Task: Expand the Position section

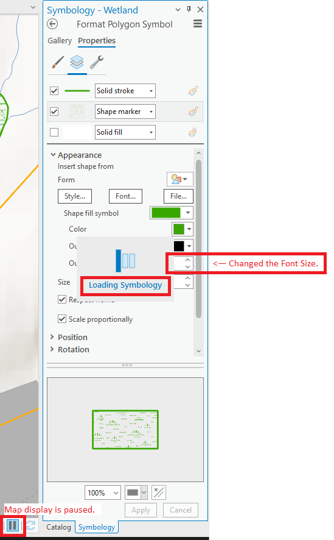Action: coord(52,337)
